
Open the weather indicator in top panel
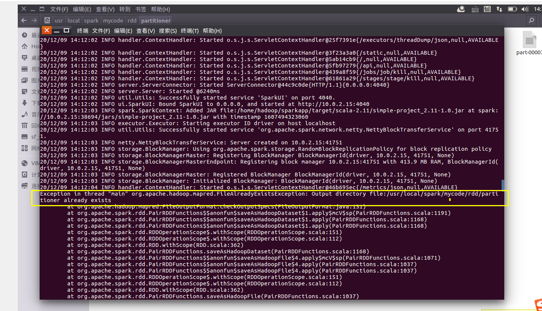(x=461, y=9)
